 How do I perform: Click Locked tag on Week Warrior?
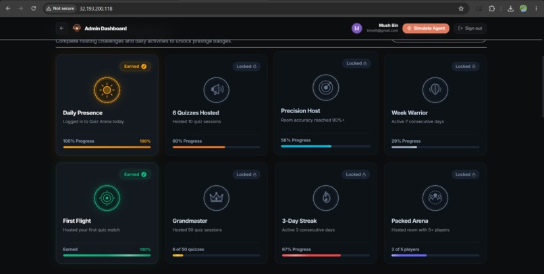click(x=465, y=67)
